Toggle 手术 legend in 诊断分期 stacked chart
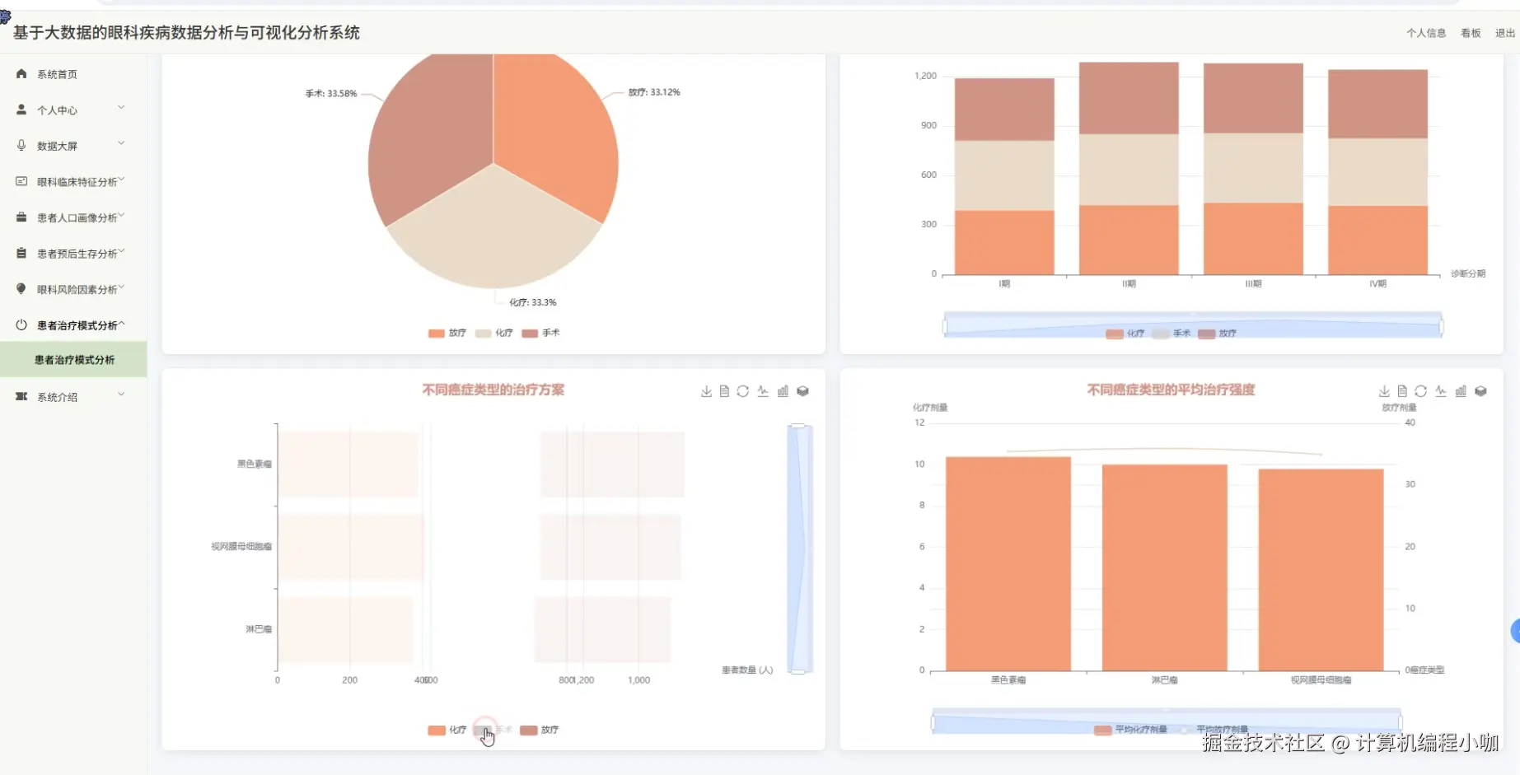Image resolution: width=1520 pixels, height=775 pixels. pos(1172,334)
